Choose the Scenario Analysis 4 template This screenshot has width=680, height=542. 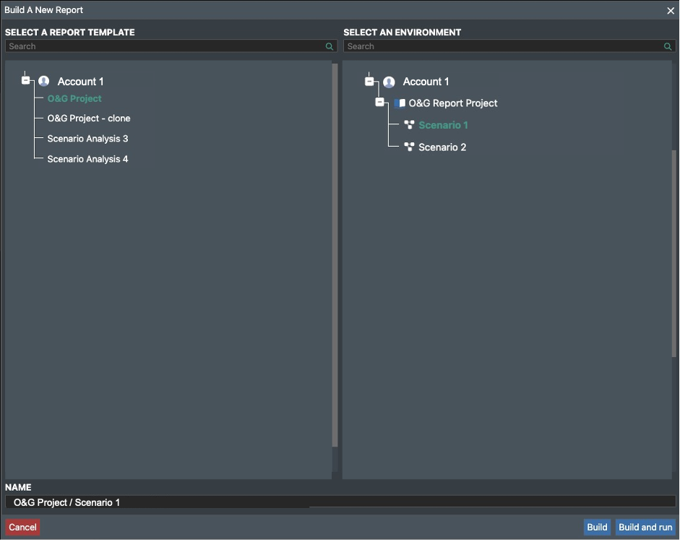(x=87, y=159)
